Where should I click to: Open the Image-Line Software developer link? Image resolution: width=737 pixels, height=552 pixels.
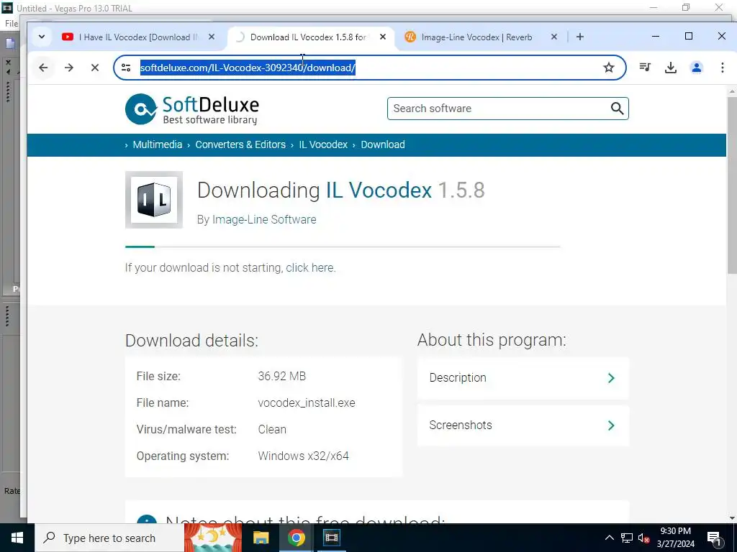[x=264, y=219]
